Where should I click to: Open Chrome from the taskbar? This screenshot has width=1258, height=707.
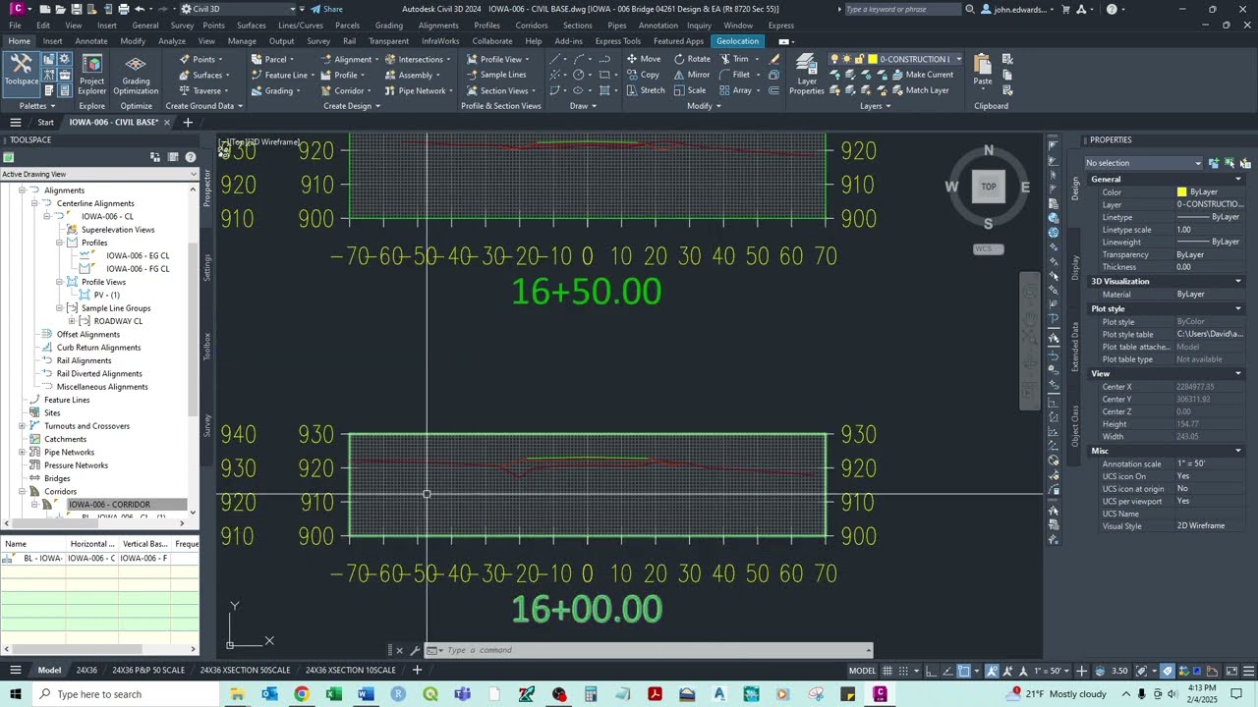pyautogui.click(x=301, y=694)
